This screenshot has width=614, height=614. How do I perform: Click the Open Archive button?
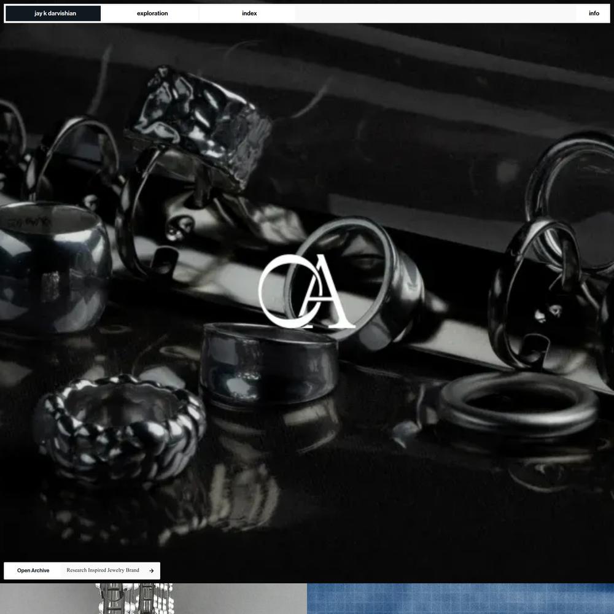tap(33, 570)
